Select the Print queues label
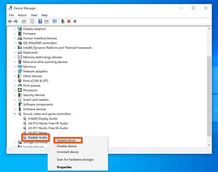The width and height of the screenshot is (218, 172). [x=32, y=85]
